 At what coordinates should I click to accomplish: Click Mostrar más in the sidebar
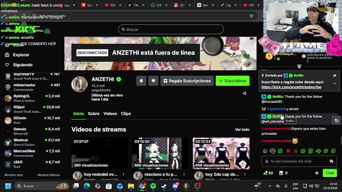tap(14, 175)
